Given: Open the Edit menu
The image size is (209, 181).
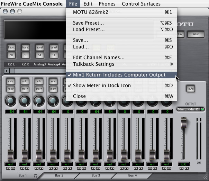Looking at the screenshot, I should click(88, 4).
